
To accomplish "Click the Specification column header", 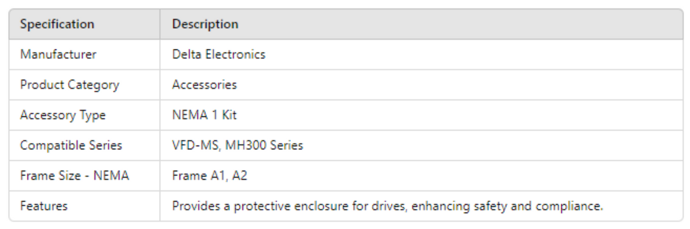I will [57, 25].
